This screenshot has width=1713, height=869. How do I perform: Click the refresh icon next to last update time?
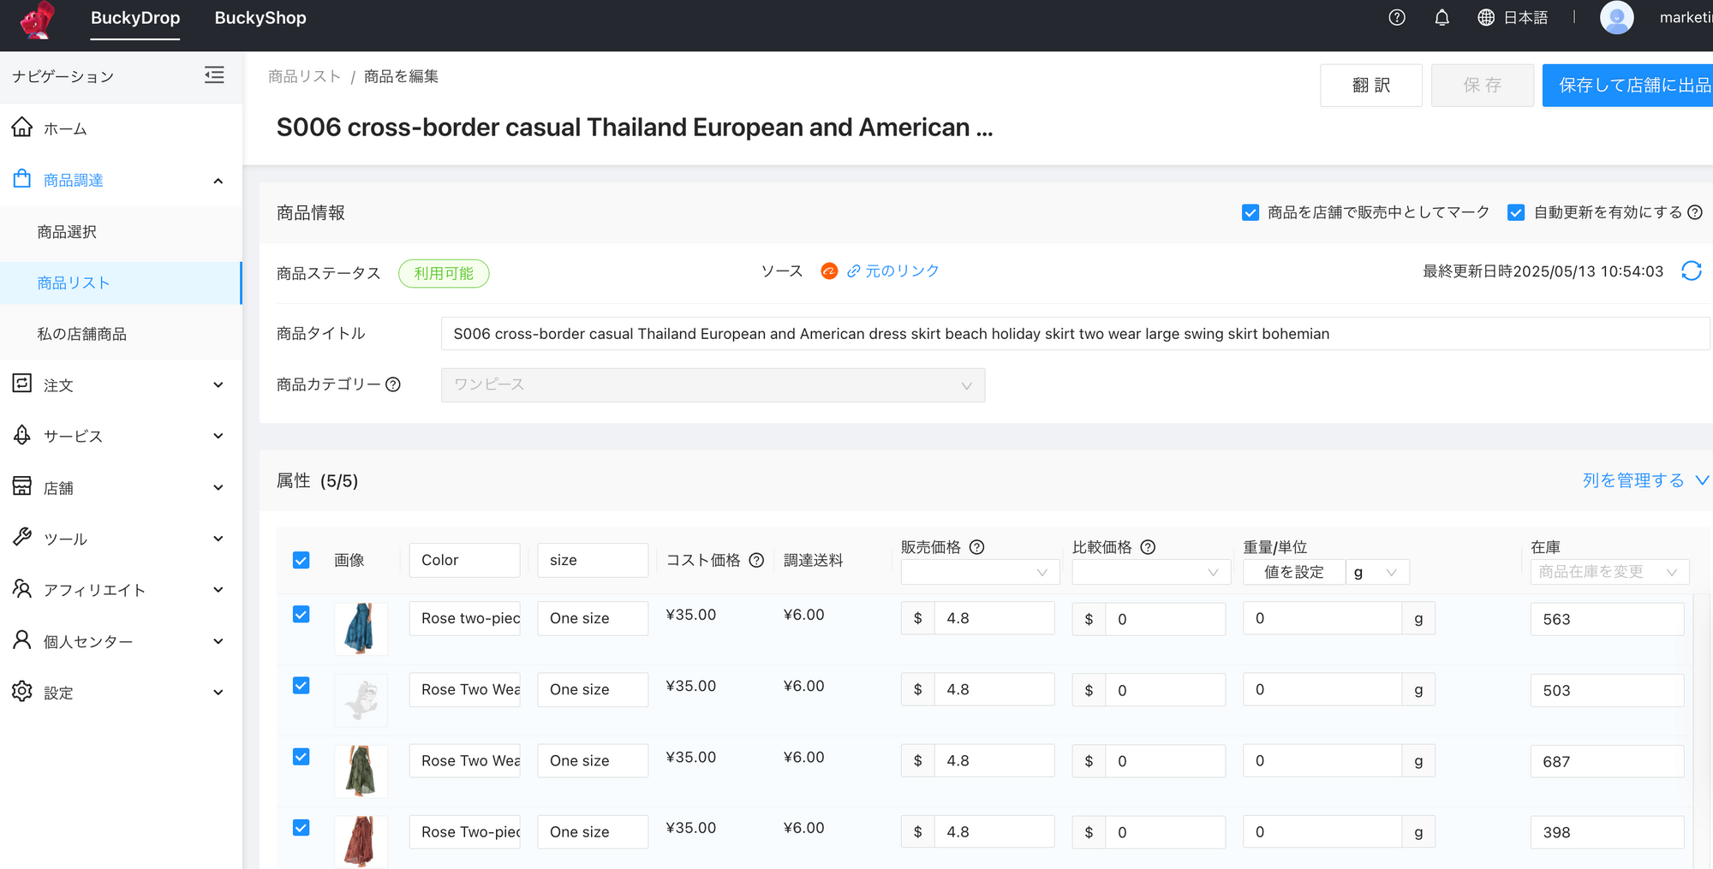coord(1692,271)
